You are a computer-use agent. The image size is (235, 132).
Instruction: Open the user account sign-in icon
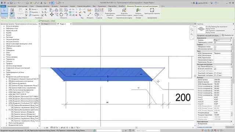click(x=197, y=3)
